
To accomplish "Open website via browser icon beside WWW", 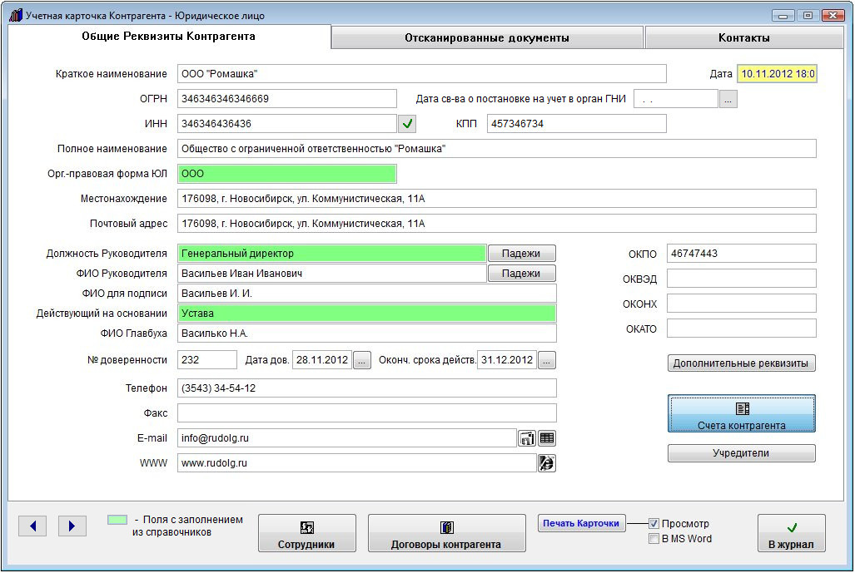I will pos(547,464).
